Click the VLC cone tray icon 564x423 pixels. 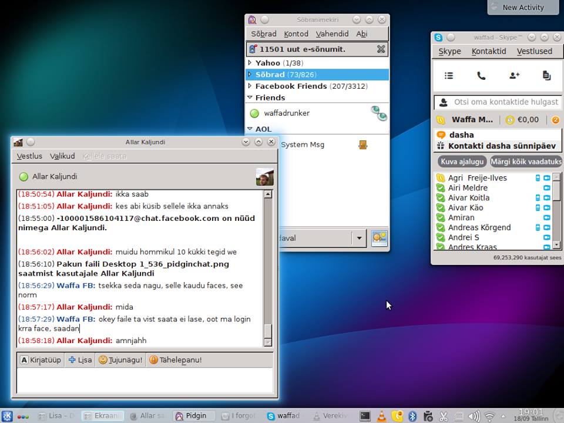[x=381, y=417]
